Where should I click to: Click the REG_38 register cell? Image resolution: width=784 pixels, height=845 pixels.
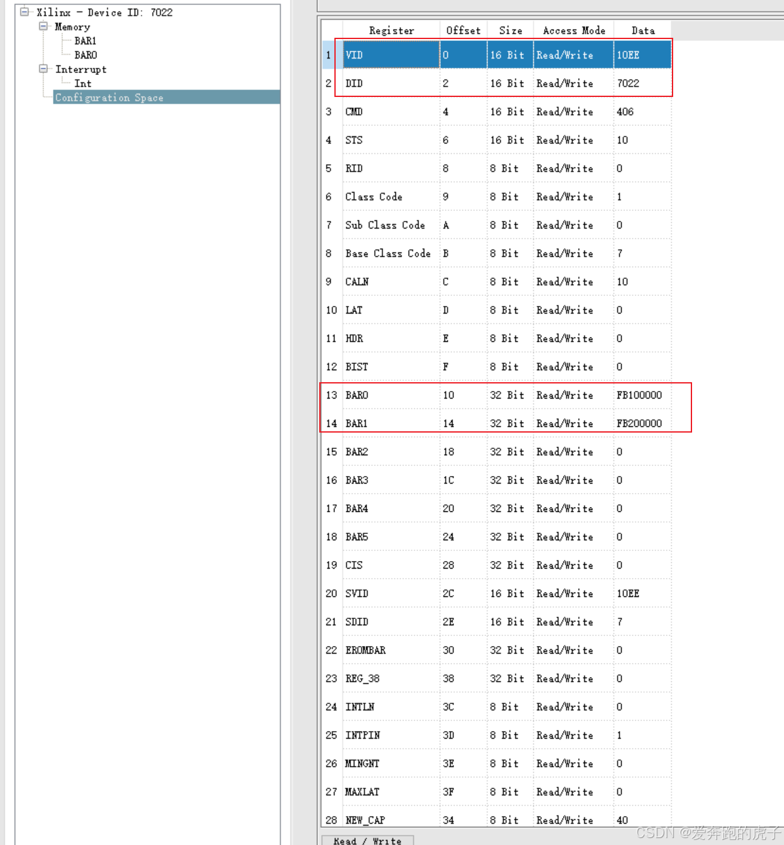coord(391,678)
